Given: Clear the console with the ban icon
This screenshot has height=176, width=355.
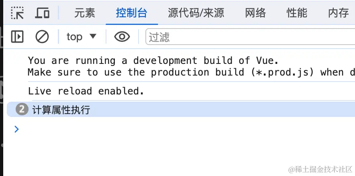Looking at the screenshot, I should (42, 37).
